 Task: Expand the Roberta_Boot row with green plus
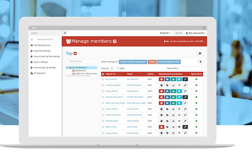[196, 121]
